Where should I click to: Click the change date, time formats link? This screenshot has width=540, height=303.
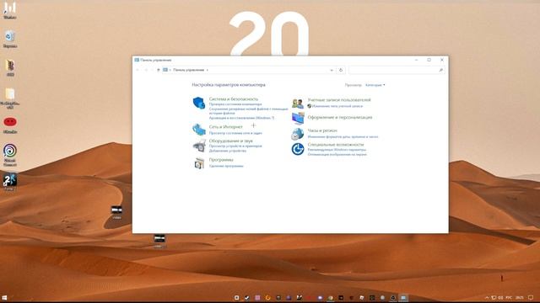pos(343,136)
